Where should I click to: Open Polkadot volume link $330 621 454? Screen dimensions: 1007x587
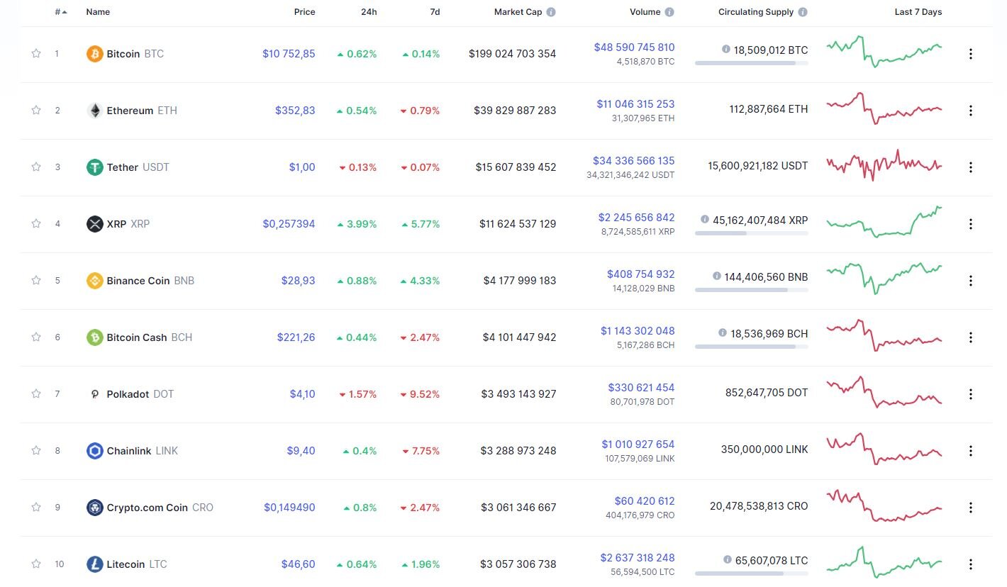coord(641,388)
